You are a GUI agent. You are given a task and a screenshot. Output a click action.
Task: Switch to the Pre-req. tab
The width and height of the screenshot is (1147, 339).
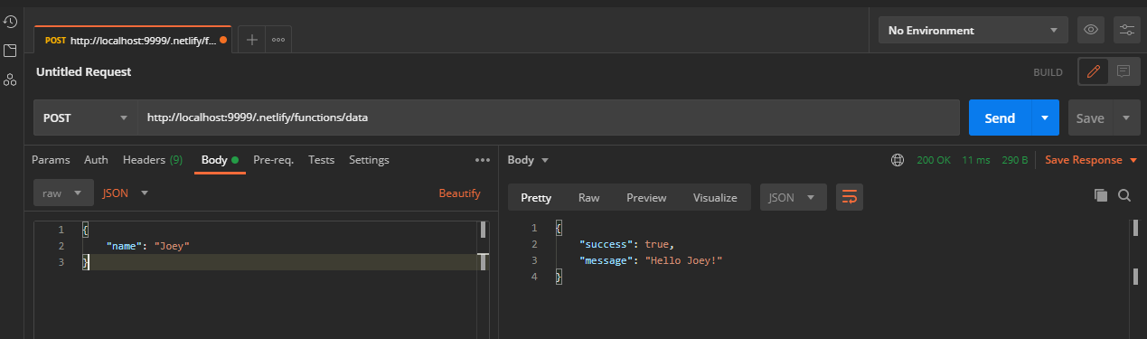tap(273, 160)
